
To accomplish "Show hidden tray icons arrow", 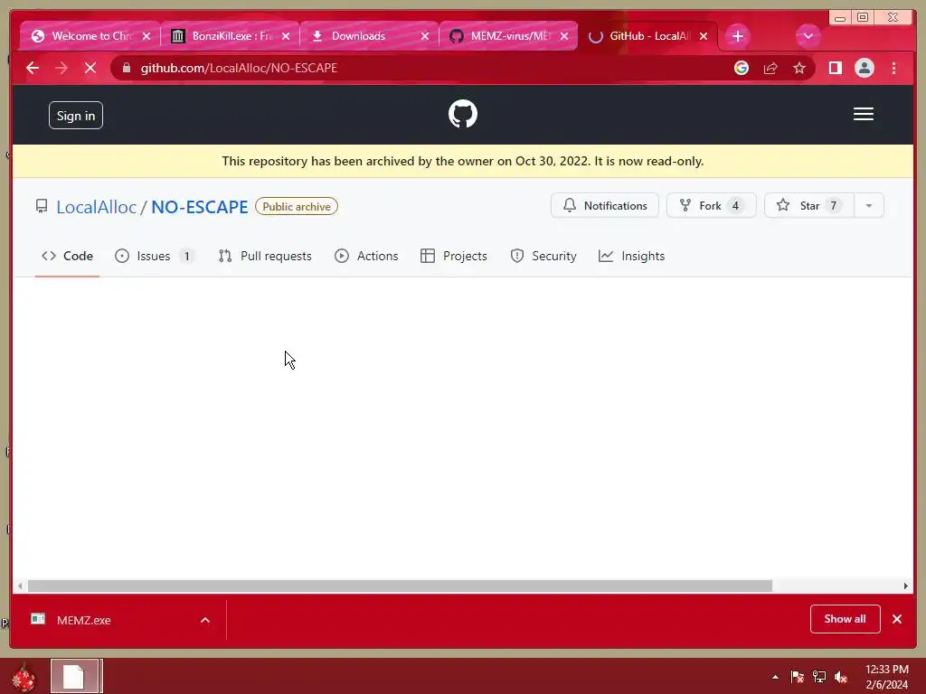I will (775, 677).
